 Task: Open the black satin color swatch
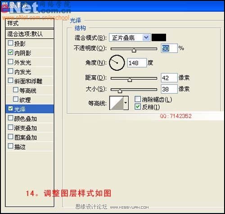(x=159, y=37)
